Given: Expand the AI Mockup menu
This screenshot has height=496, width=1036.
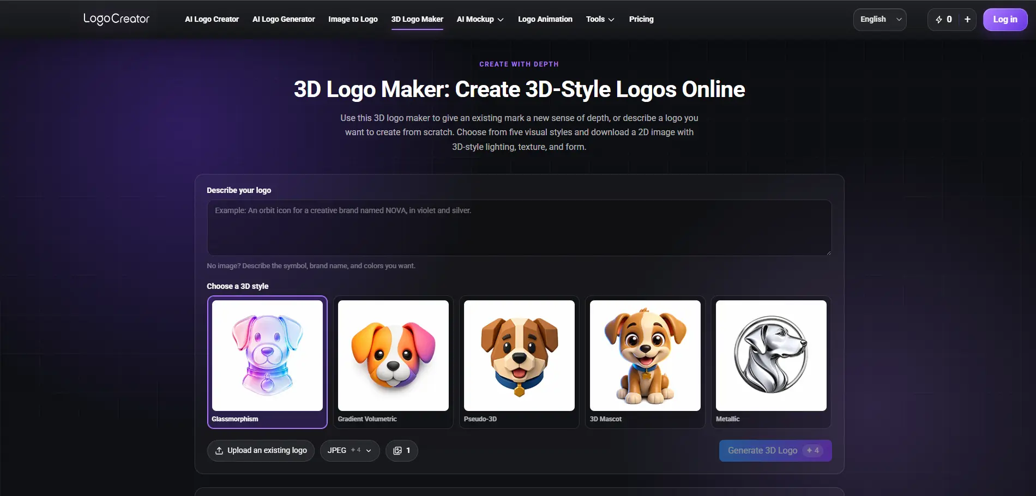Looking at the screenshot, I should 480,19.
